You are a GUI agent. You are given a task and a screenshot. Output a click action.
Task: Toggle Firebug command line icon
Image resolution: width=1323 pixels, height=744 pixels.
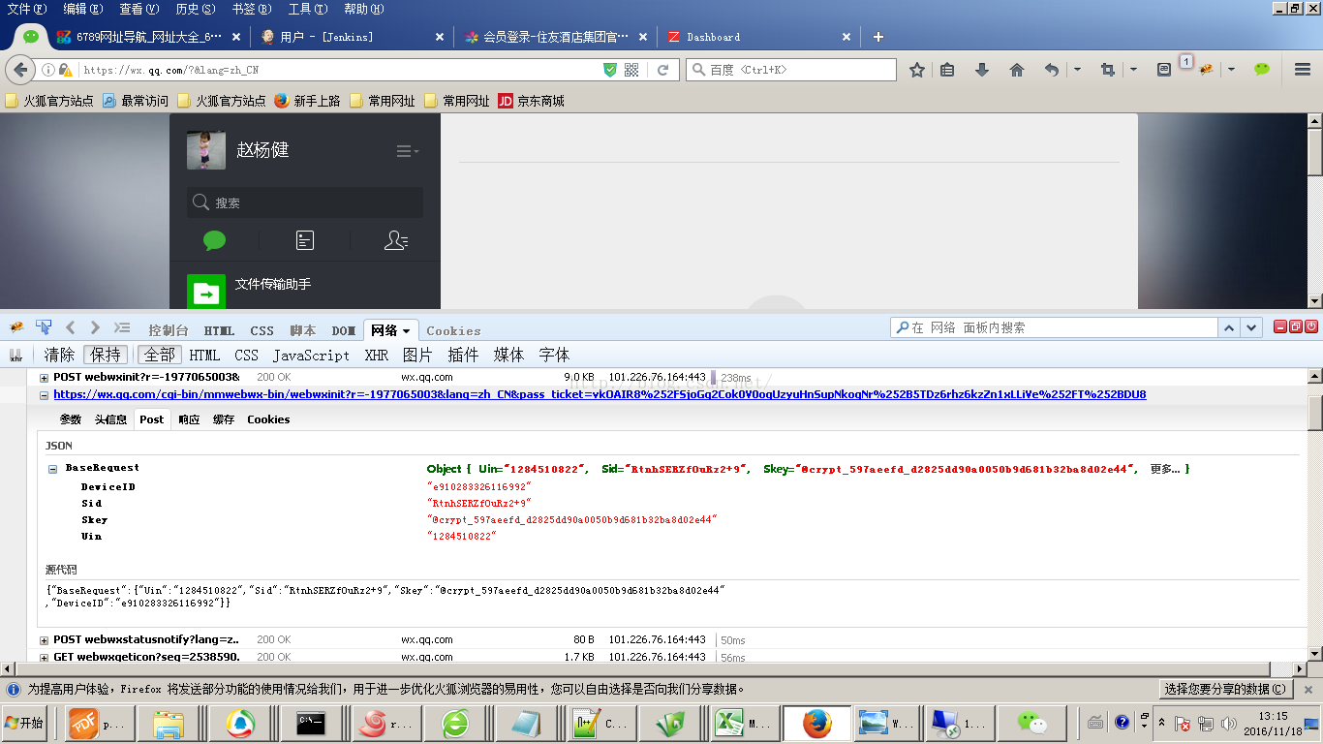click(122, 327)
